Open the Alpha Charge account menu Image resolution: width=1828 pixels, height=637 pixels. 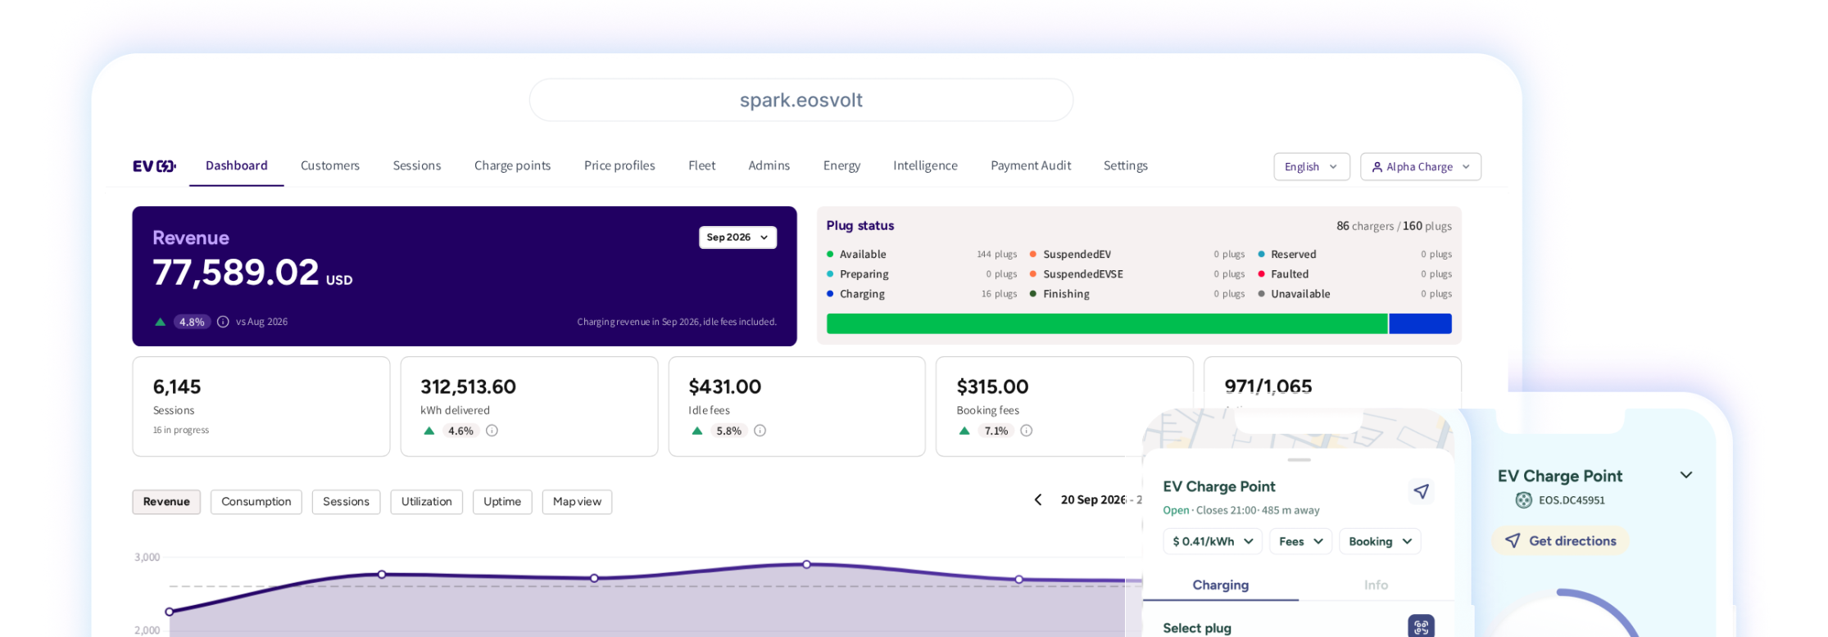click(x=1421, y=167)
